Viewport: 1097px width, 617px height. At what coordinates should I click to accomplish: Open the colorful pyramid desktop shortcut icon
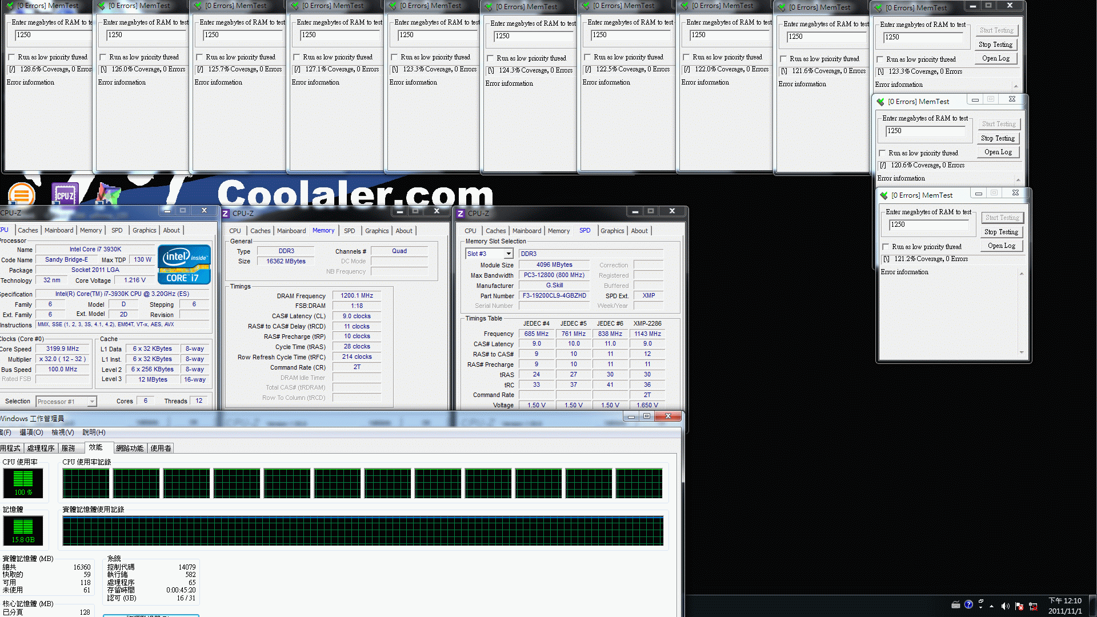pos(107,194)
